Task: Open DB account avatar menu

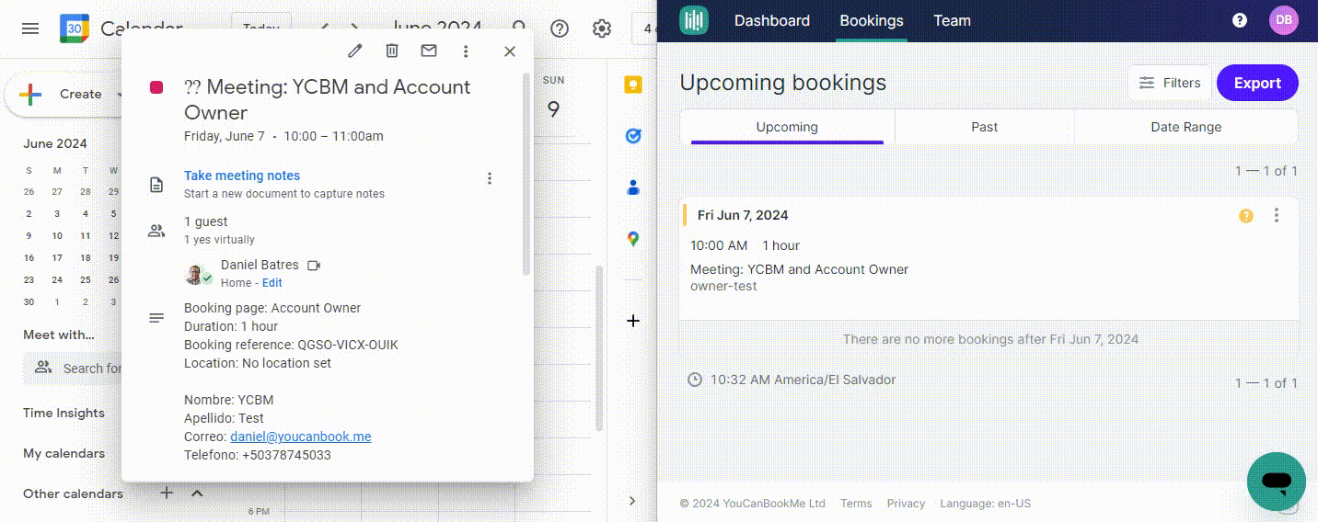Action: click(x=1283, y=20)
